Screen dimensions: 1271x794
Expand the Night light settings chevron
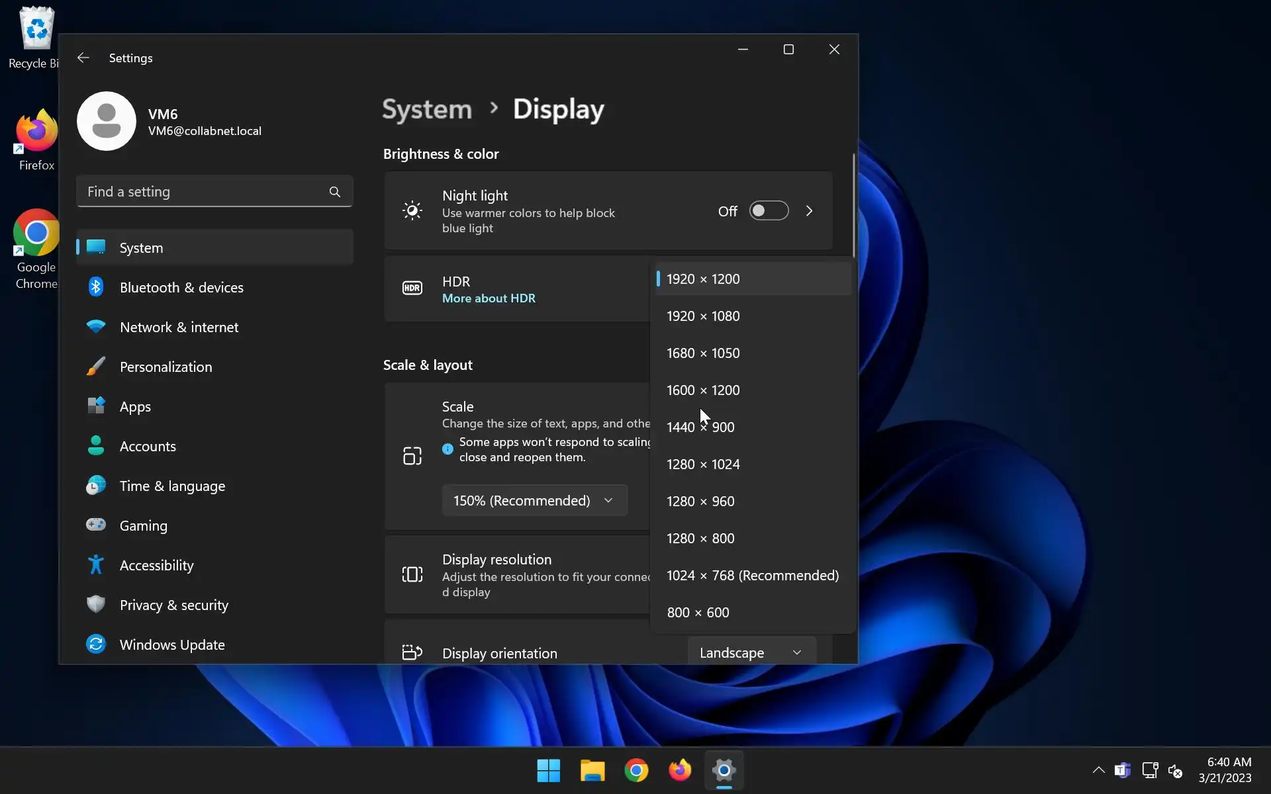[x=809, y=211]
